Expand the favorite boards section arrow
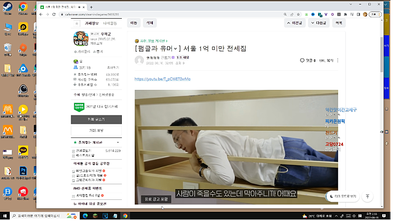 (x=118, y=142)
